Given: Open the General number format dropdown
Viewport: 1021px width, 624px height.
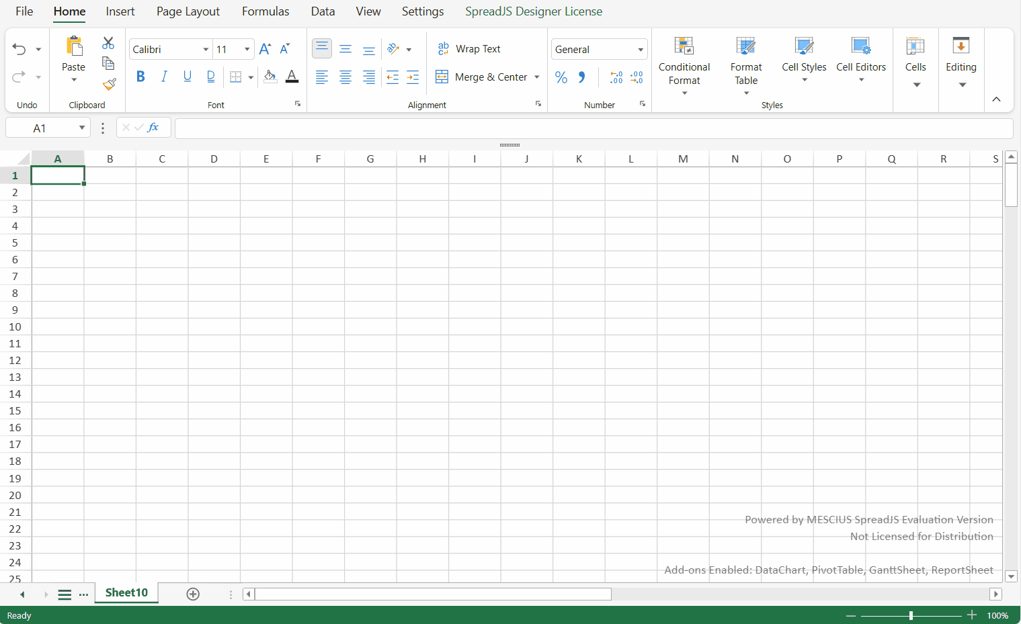Looking at the screenshot, I should (x=641, y=50).
